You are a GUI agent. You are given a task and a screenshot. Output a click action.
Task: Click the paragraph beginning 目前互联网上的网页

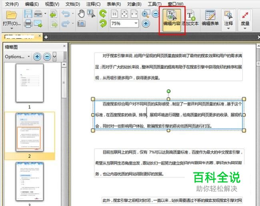coord(168,163)
